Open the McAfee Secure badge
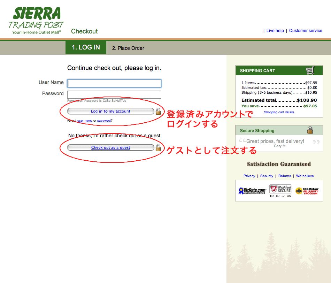This screenshot has height=283, width=331. point(280,189)
